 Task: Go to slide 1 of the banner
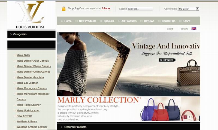point(185,117)
